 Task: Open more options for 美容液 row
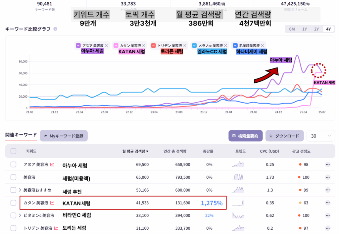tap(328, 177)
